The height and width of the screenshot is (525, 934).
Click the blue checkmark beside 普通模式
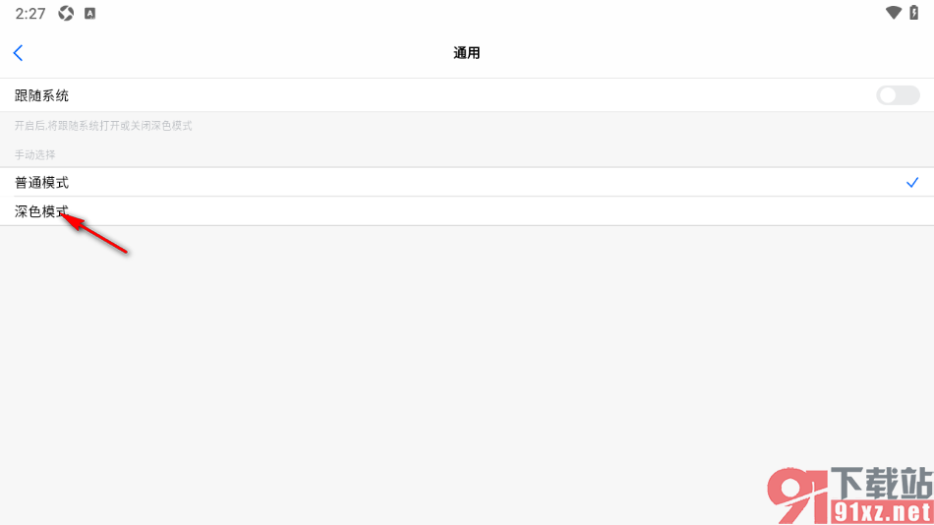[912, 182]
